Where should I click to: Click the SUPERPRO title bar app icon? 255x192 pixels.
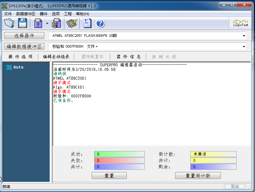point(4,6)
